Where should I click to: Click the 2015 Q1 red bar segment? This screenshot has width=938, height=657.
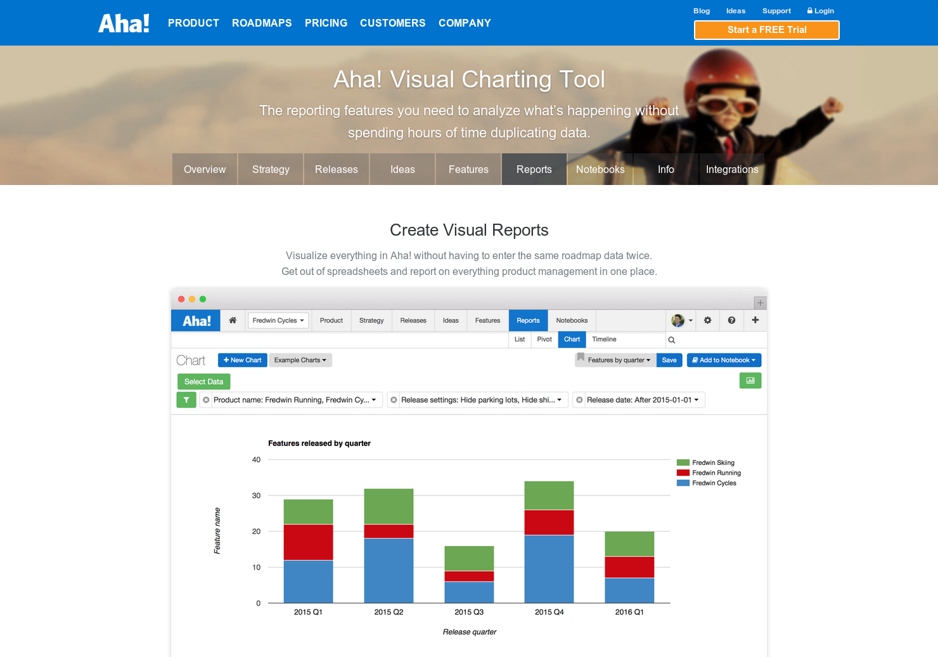tap(309, 542)
